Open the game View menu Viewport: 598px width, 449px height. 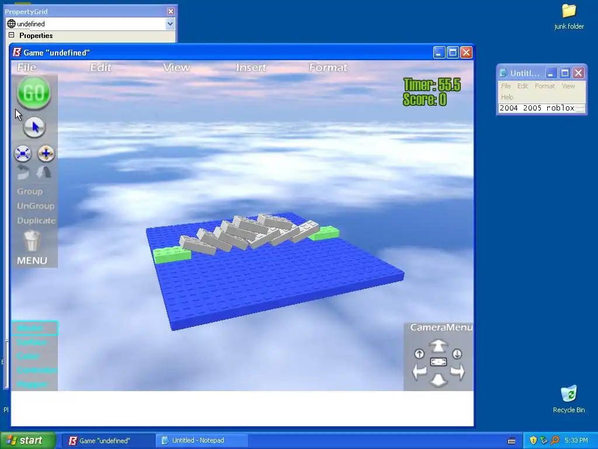click(176, 68)
